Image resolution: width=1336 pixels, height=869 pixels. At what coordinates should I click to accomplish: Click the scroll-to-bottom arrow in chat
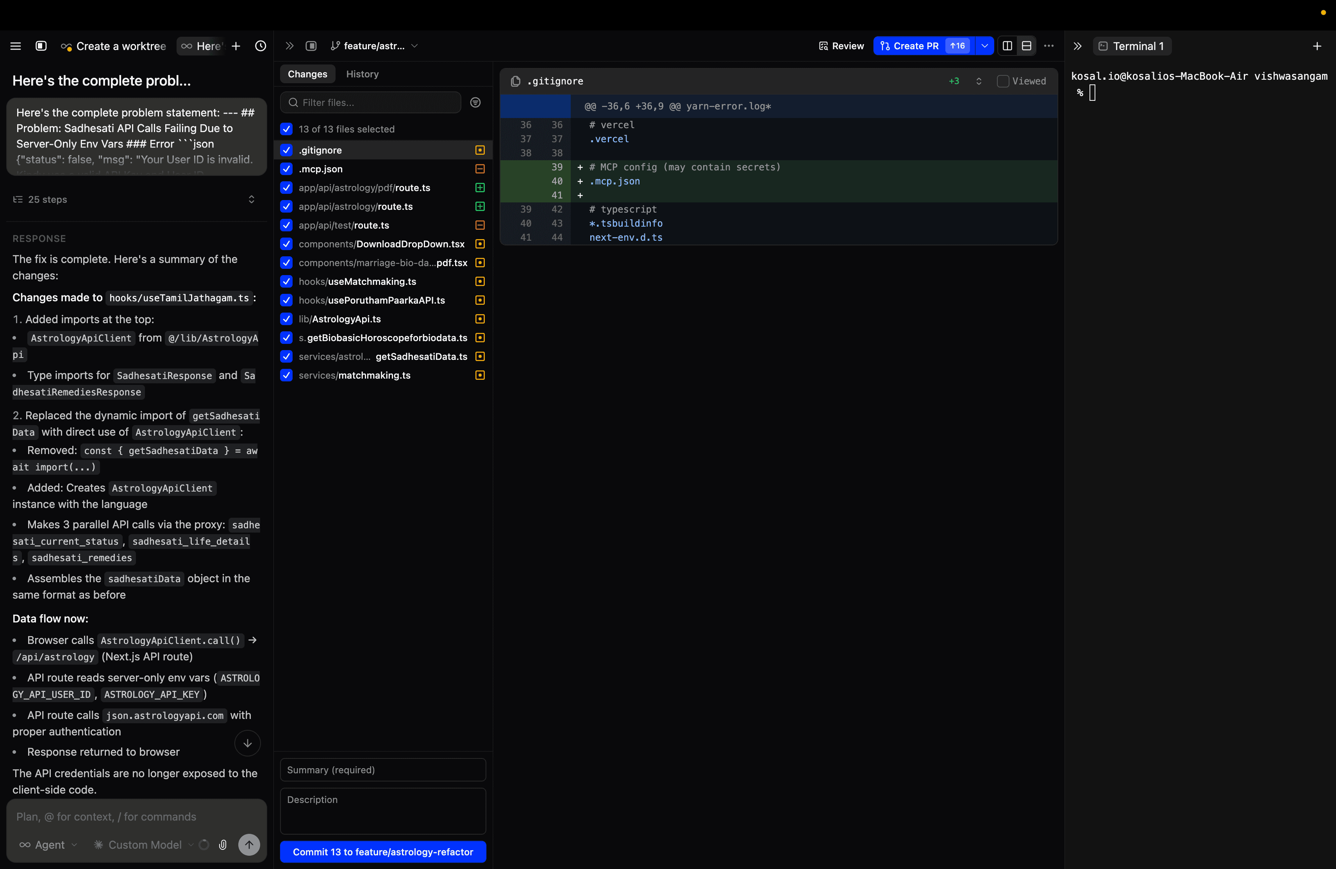(x=248, y=743)
